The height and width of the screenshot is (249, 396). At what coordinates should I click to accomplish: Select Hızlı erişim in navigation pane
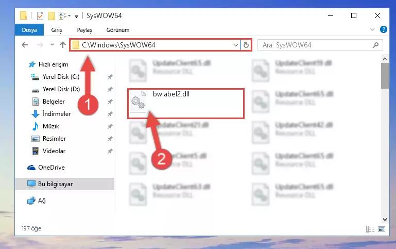[53, 64]
